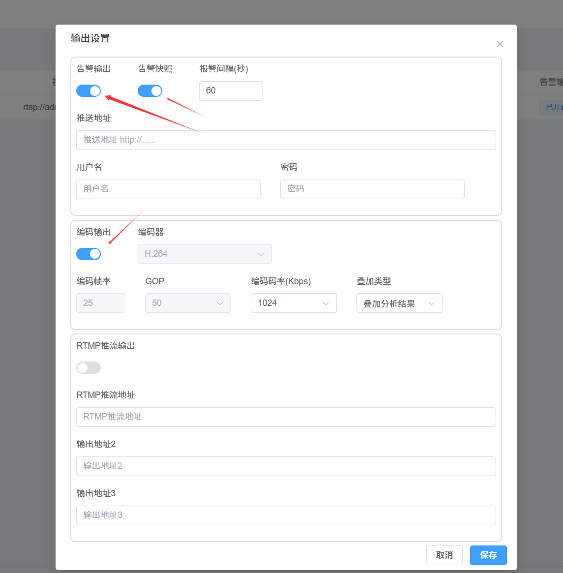This screenshot has height=573, width=563.
Task: Open the 编码器 H.264 dropdown
Action: (x=205, y=254)
